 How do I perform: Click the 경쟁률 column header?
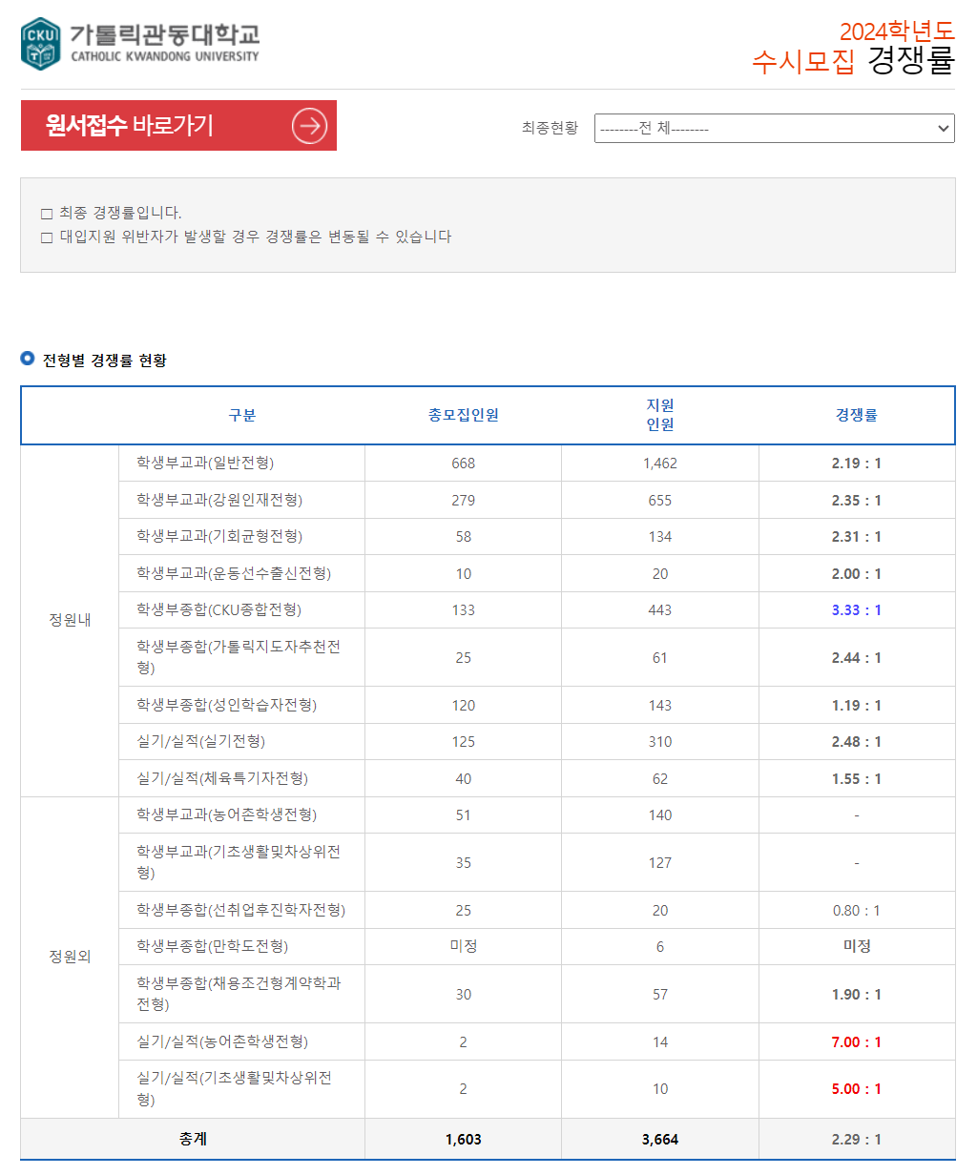coord(857,415)
